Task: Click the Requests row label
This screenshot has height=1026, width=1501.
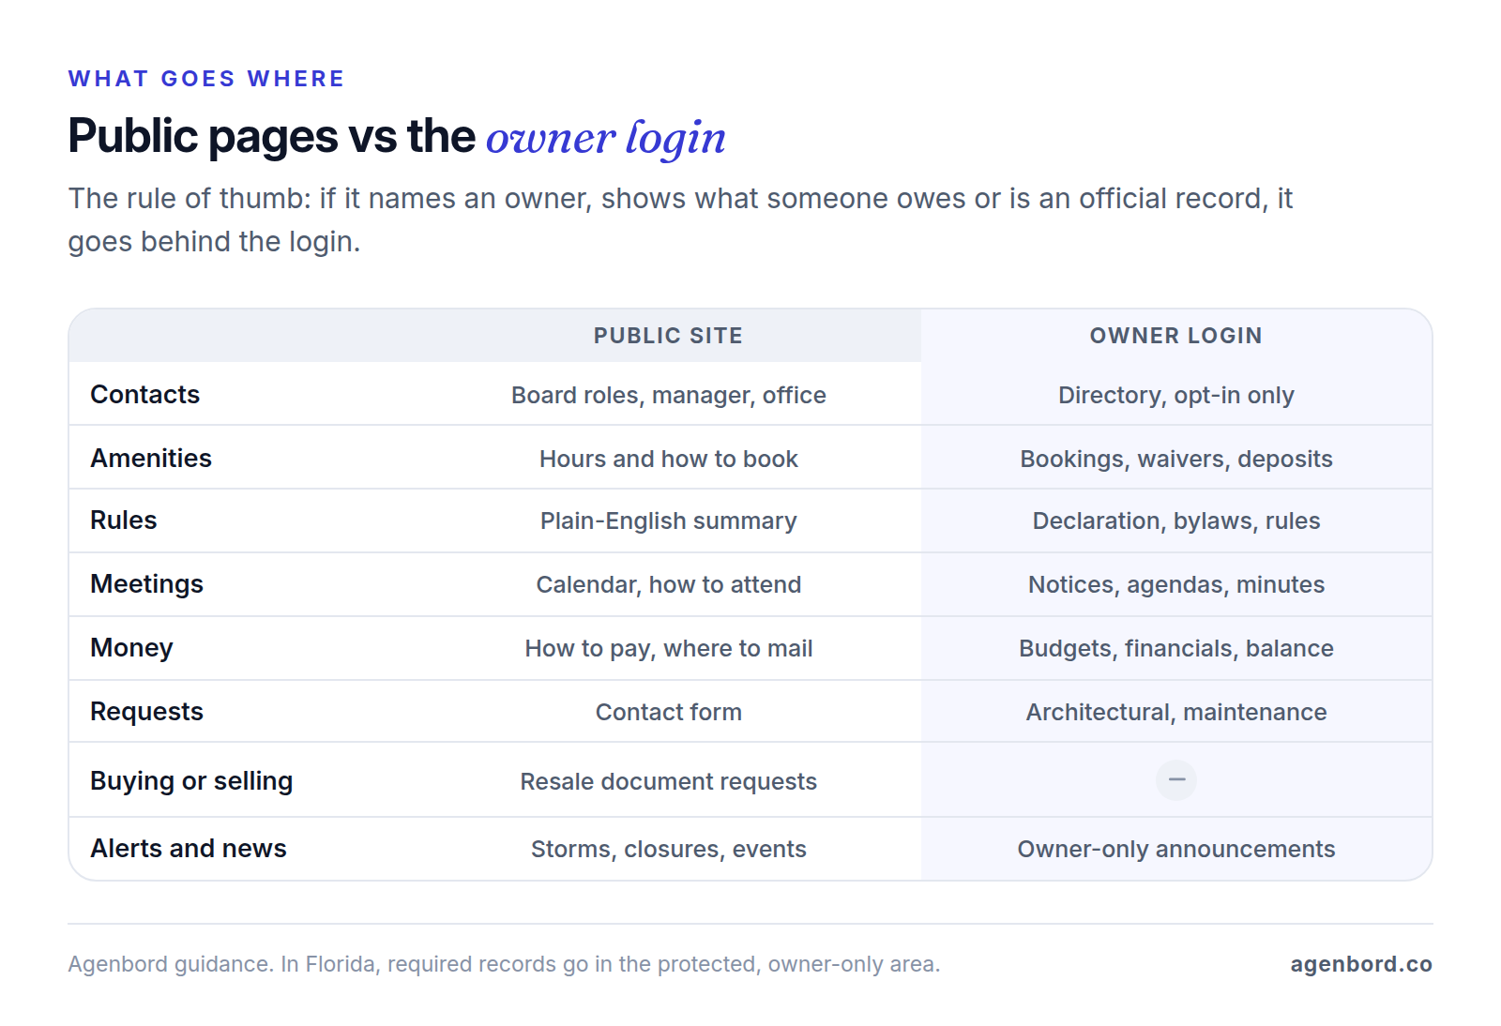Action: click(x=146, y=712)
